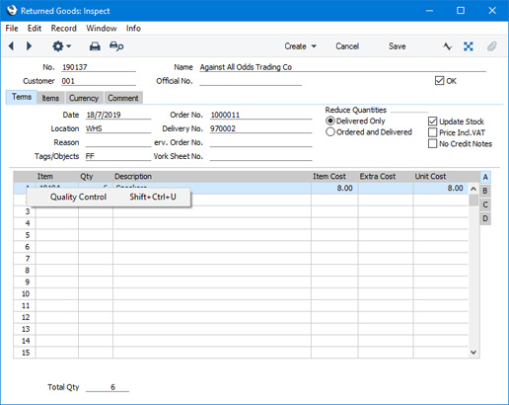Switch to flip B of the grid
Viewport: 509px width, 405px height.
click(x=485, y=191)
